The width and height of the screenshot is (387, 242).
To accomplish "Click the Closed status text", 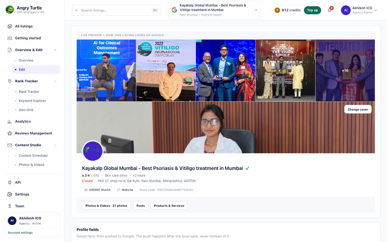I will click(87, 181).
